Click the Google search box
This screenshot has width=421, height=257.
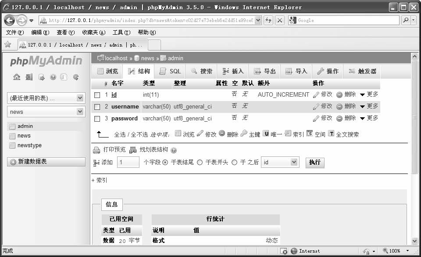pos(344,20)
